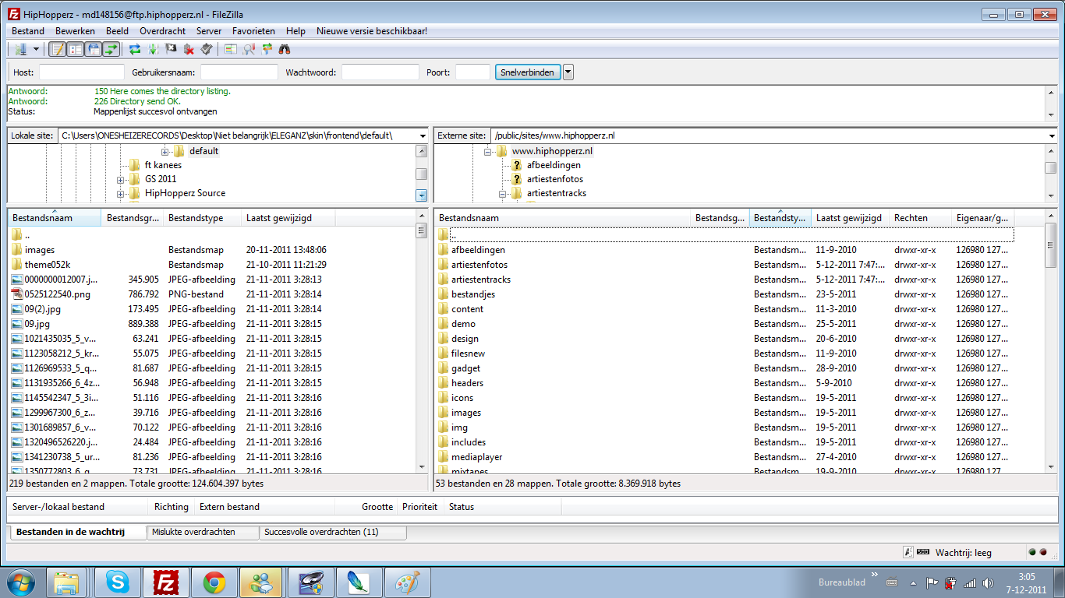1065x598 pixels.
Task: Click the Wachtwoord input field
Action: [380, 72]
